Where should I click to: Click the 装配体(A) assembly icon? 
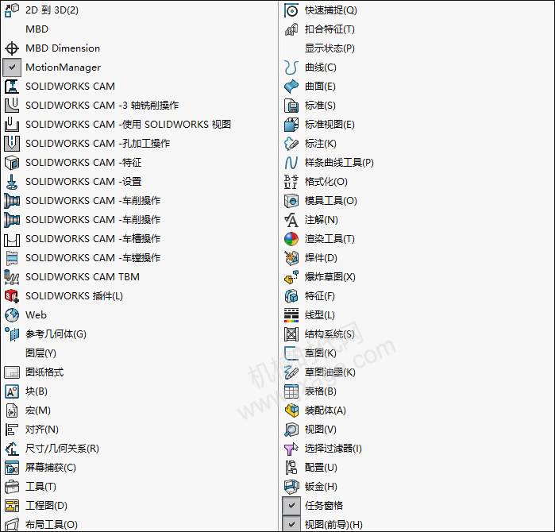click(291, 411)
